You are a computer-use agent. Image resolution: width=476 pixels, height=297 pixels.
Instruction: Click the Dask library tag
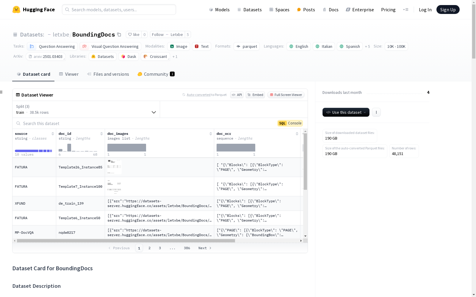129,56
